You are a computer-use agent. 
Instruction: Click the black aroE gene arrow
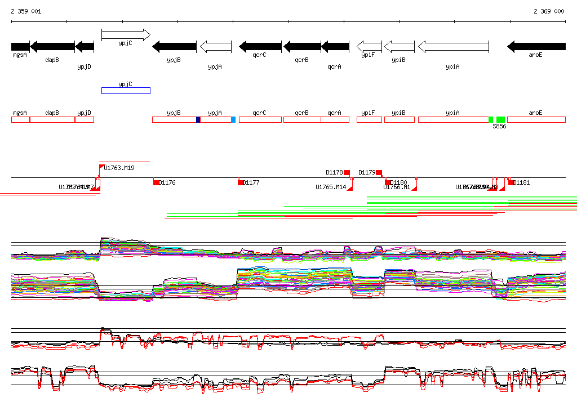[536, 47]
